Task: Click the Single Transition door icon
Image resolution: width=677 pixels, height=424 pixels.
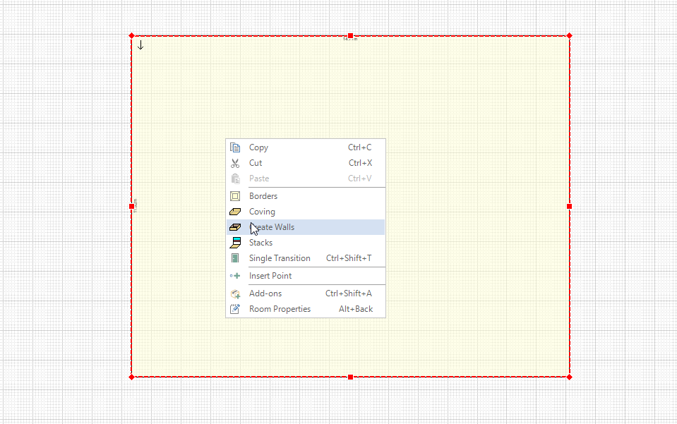Action: click(x=235, y=258)
